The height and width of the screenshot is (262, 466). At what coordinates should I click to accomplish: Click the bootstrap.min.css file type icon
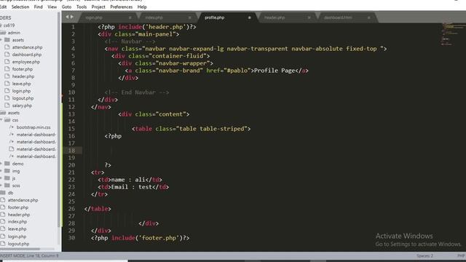[x=12, y=127]
